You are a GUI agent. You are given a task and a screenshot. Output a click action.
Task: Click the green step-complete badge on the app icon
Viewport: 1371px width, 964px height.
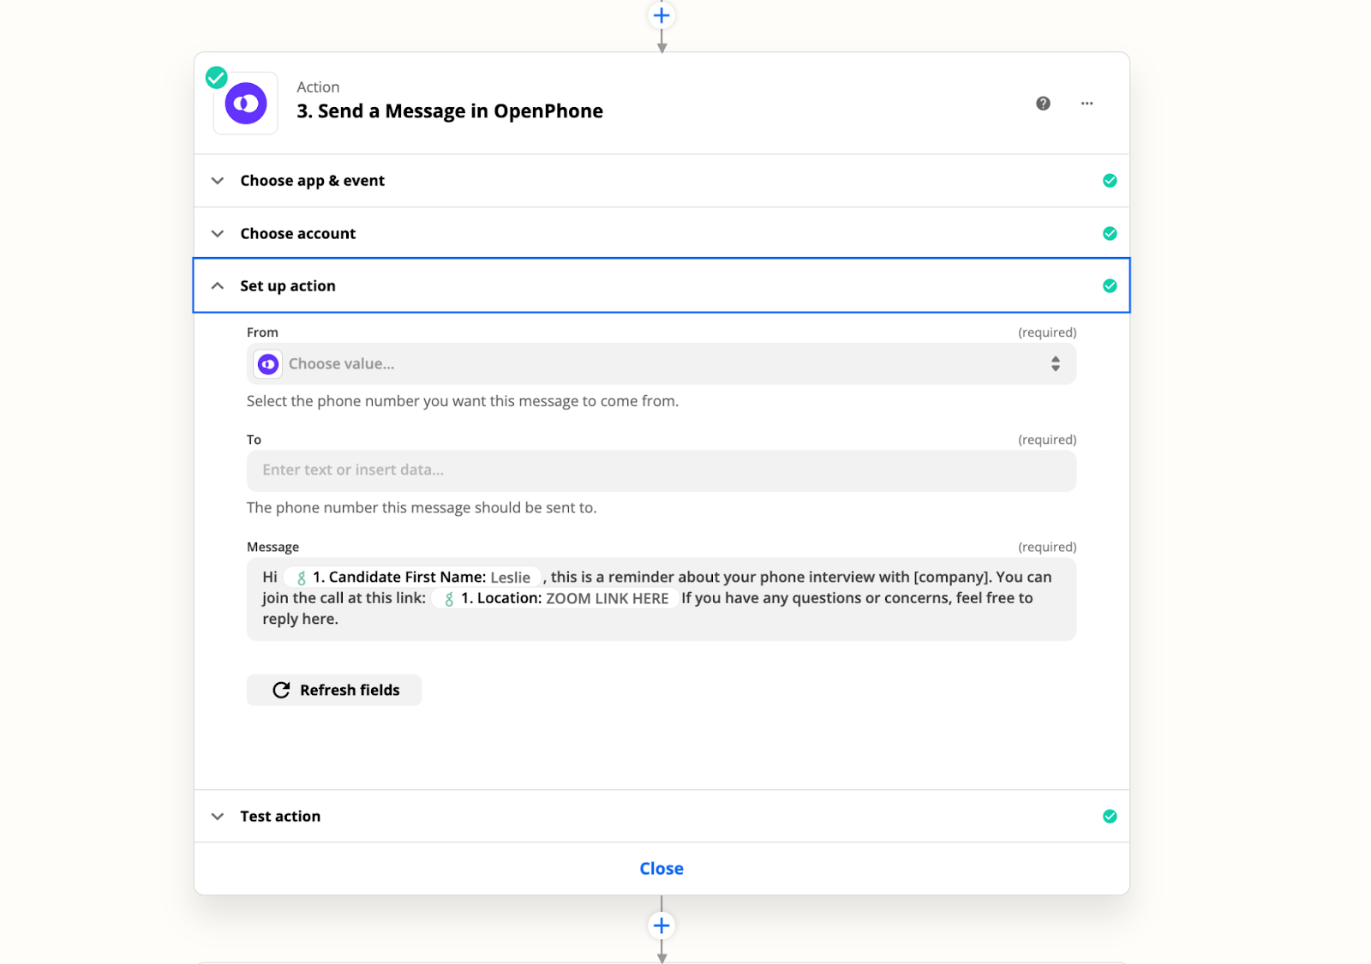tap(217, 78)
